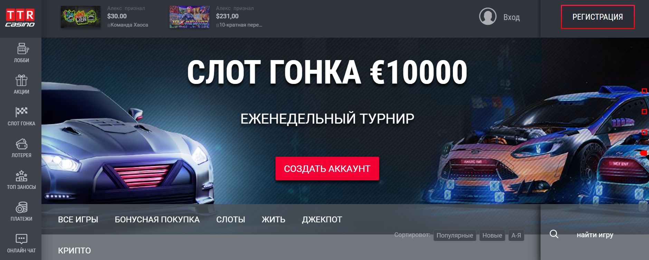
Task: Click the search magnifier icon
Action: click(554, 234)
